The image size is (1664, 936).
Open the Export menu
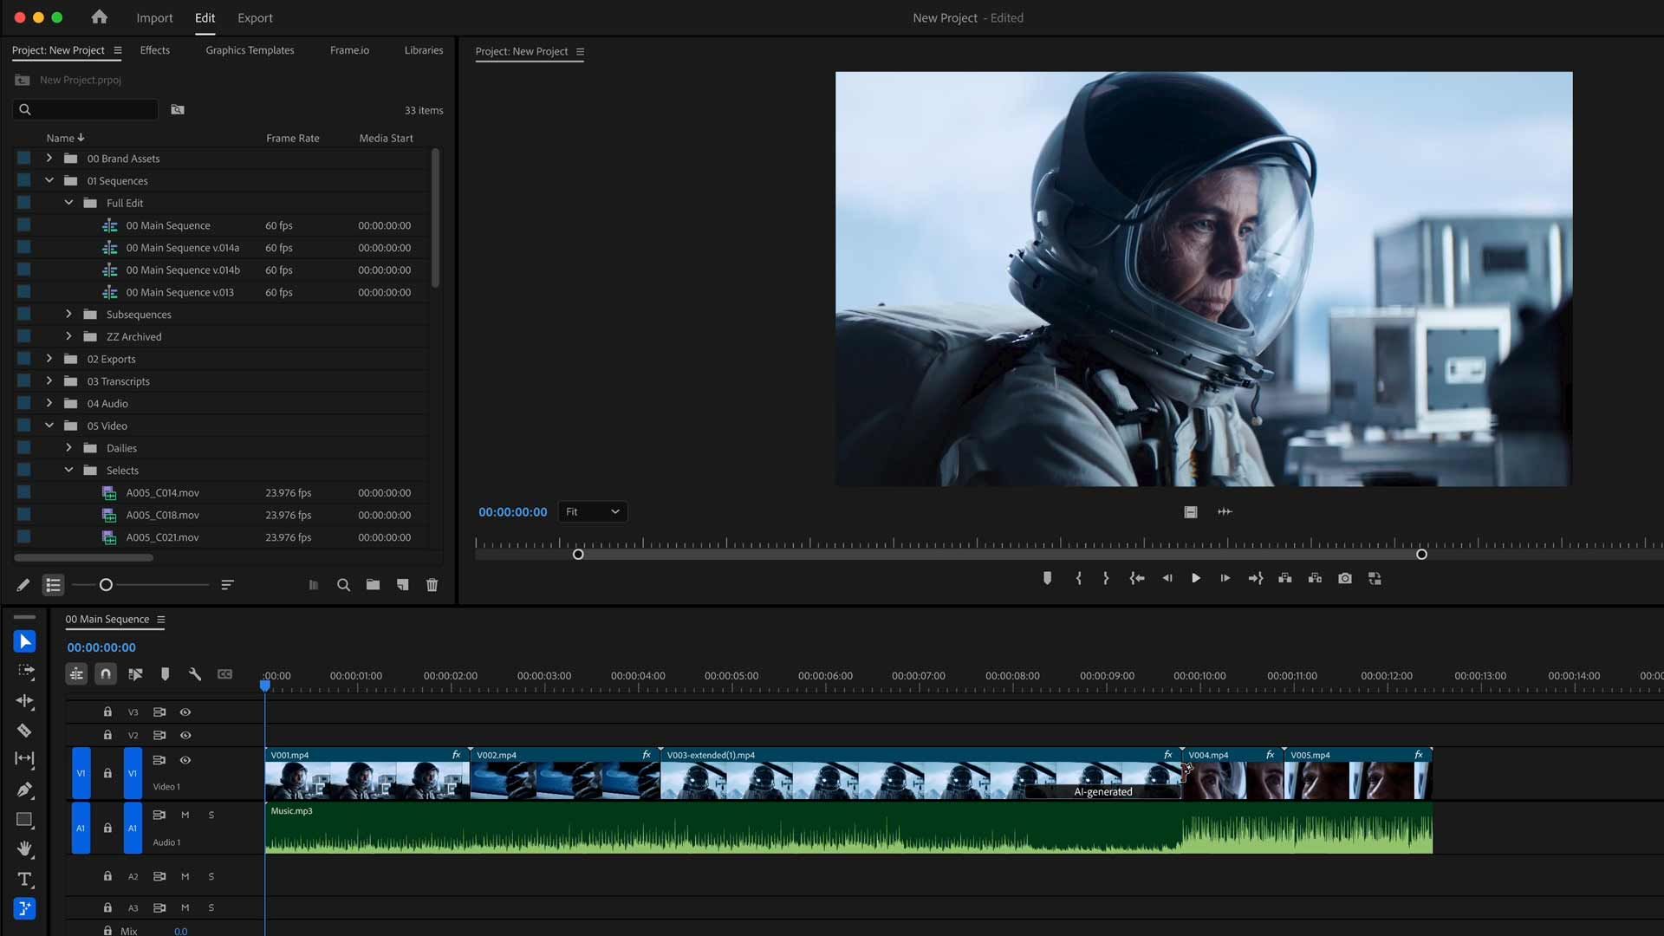[x=255, y=17]
